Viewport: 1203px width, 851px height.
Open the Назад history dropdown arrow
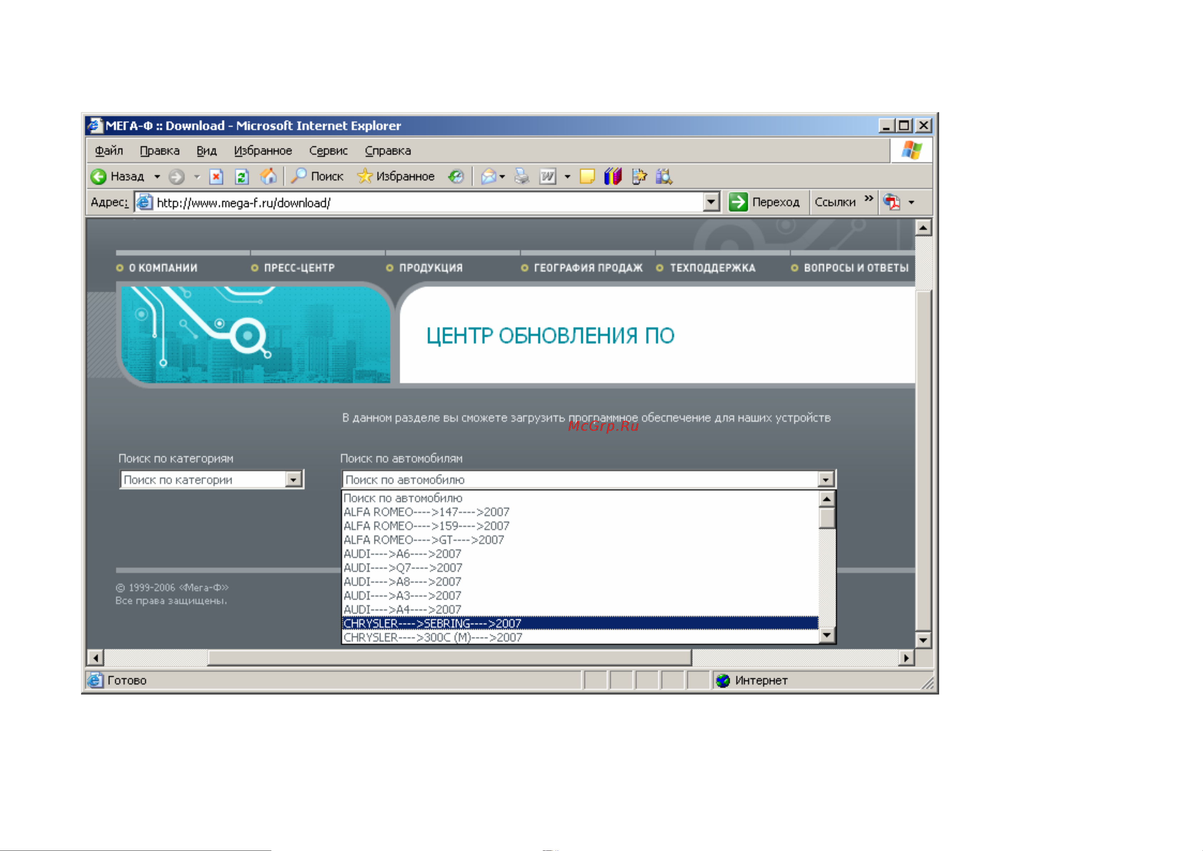pos(157,177)
